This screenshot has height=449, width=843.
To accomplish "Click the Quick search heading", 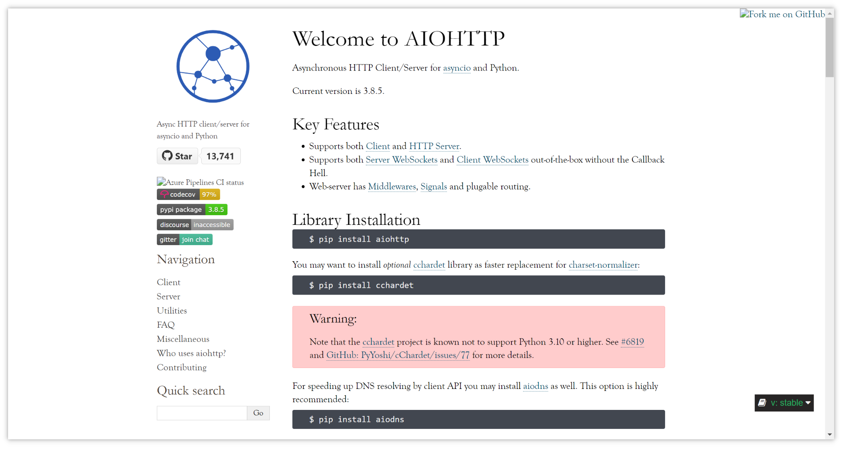I will pos(191,391).
